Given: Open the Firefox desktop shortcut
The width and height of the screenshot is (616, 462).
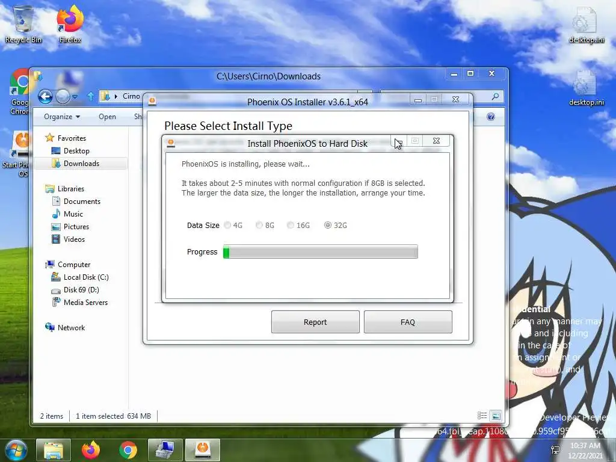Looking at the screenshot, I should [70, 23].
